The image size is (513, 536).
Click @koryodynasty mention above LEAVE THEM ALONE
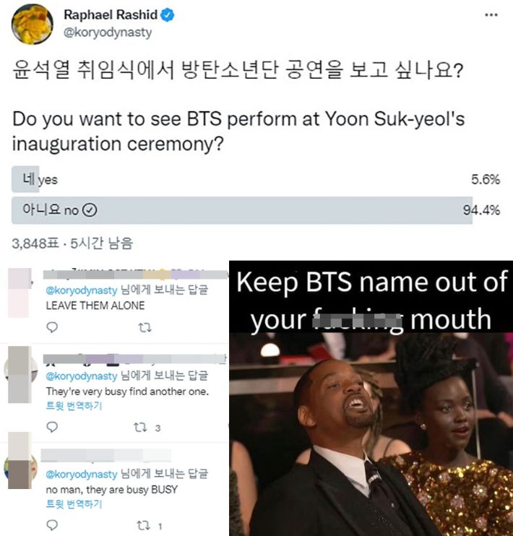[82, 290]
